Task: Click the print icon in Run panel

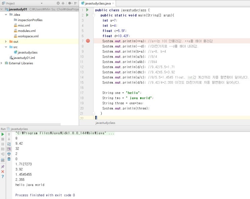Action: tap(9, 154)
